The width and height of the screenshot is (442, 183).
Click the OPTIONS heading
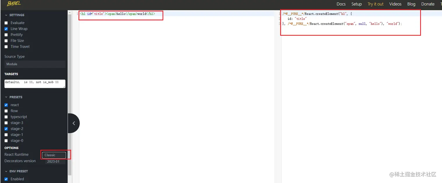pyautogui.click(x=11, y=148)
